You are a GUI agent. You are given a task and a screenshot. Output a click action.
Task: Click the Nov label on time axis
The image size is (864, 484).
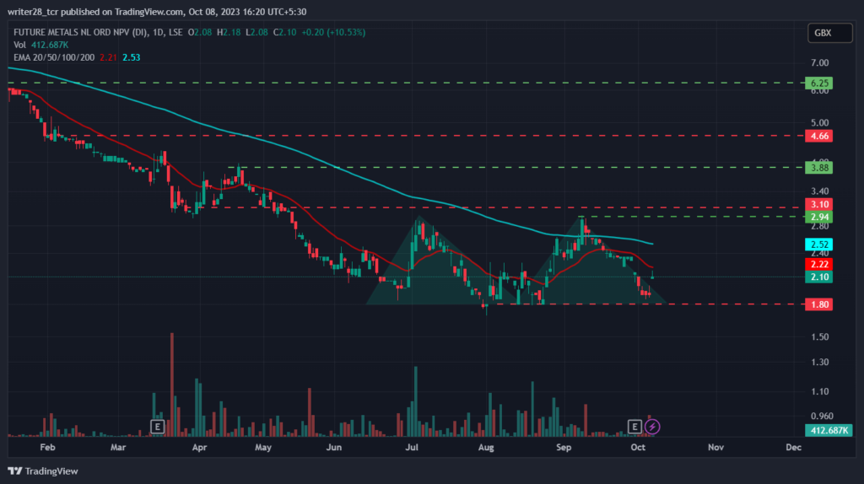click(x=715, y=447)
